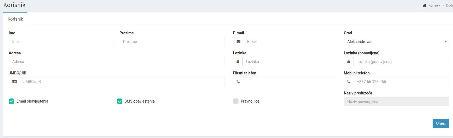Click the phone icon beside Fiksni telefon
Viewport: 453px width, 138px height.
click(238, 82)
